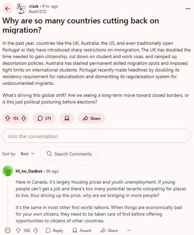Reply to the Hi_Im_Dadbot comment
This screenshot has height=235, width=194.
pyautogui.click(x=54, y=231)
